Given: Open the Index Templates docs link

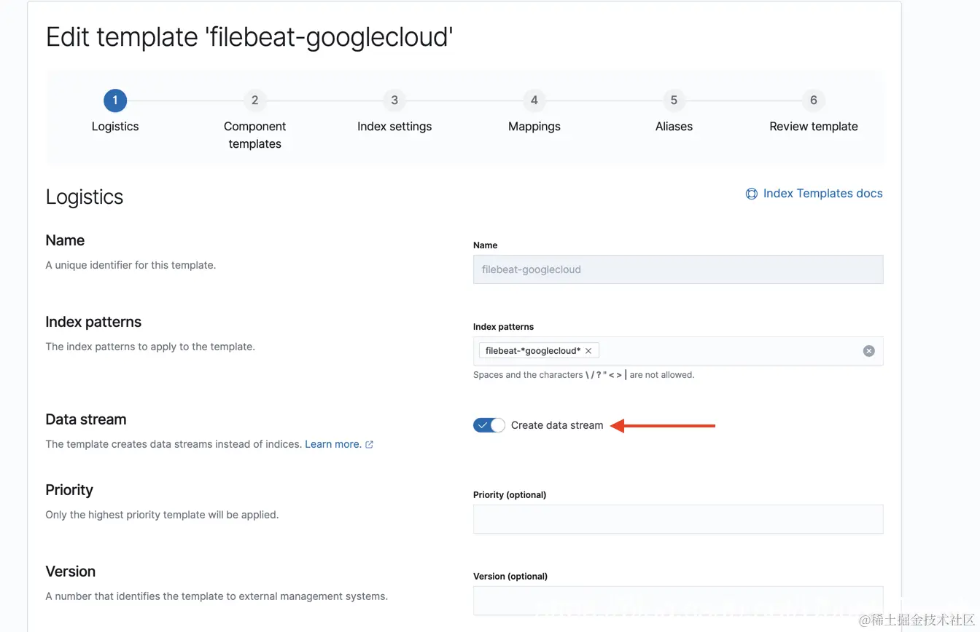Looking at the screenshot, I should click(822, 194).
